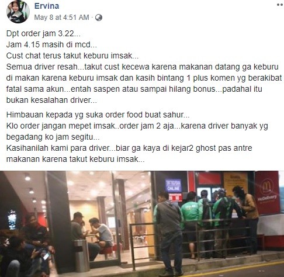Open the post options dots menu
This screenshot has height=277, width=284.
[280, 5]
